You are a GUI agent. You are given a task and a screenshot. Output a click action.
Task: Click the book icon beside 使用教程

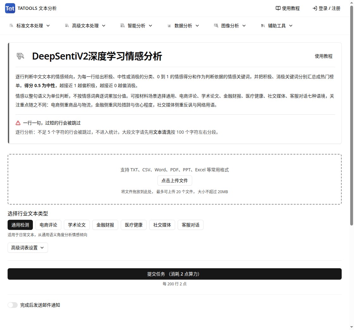pyautogui.click(x=278, y=8)
